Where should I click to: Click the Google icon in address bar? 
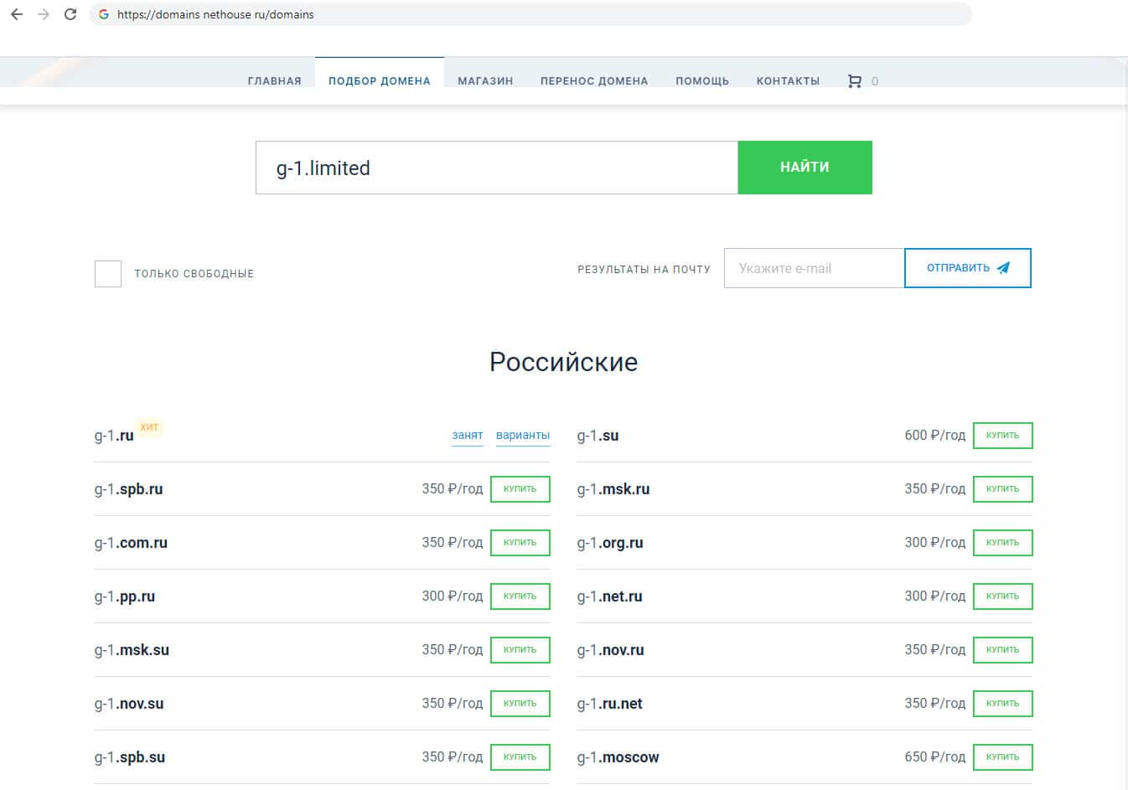pos(104,14)
